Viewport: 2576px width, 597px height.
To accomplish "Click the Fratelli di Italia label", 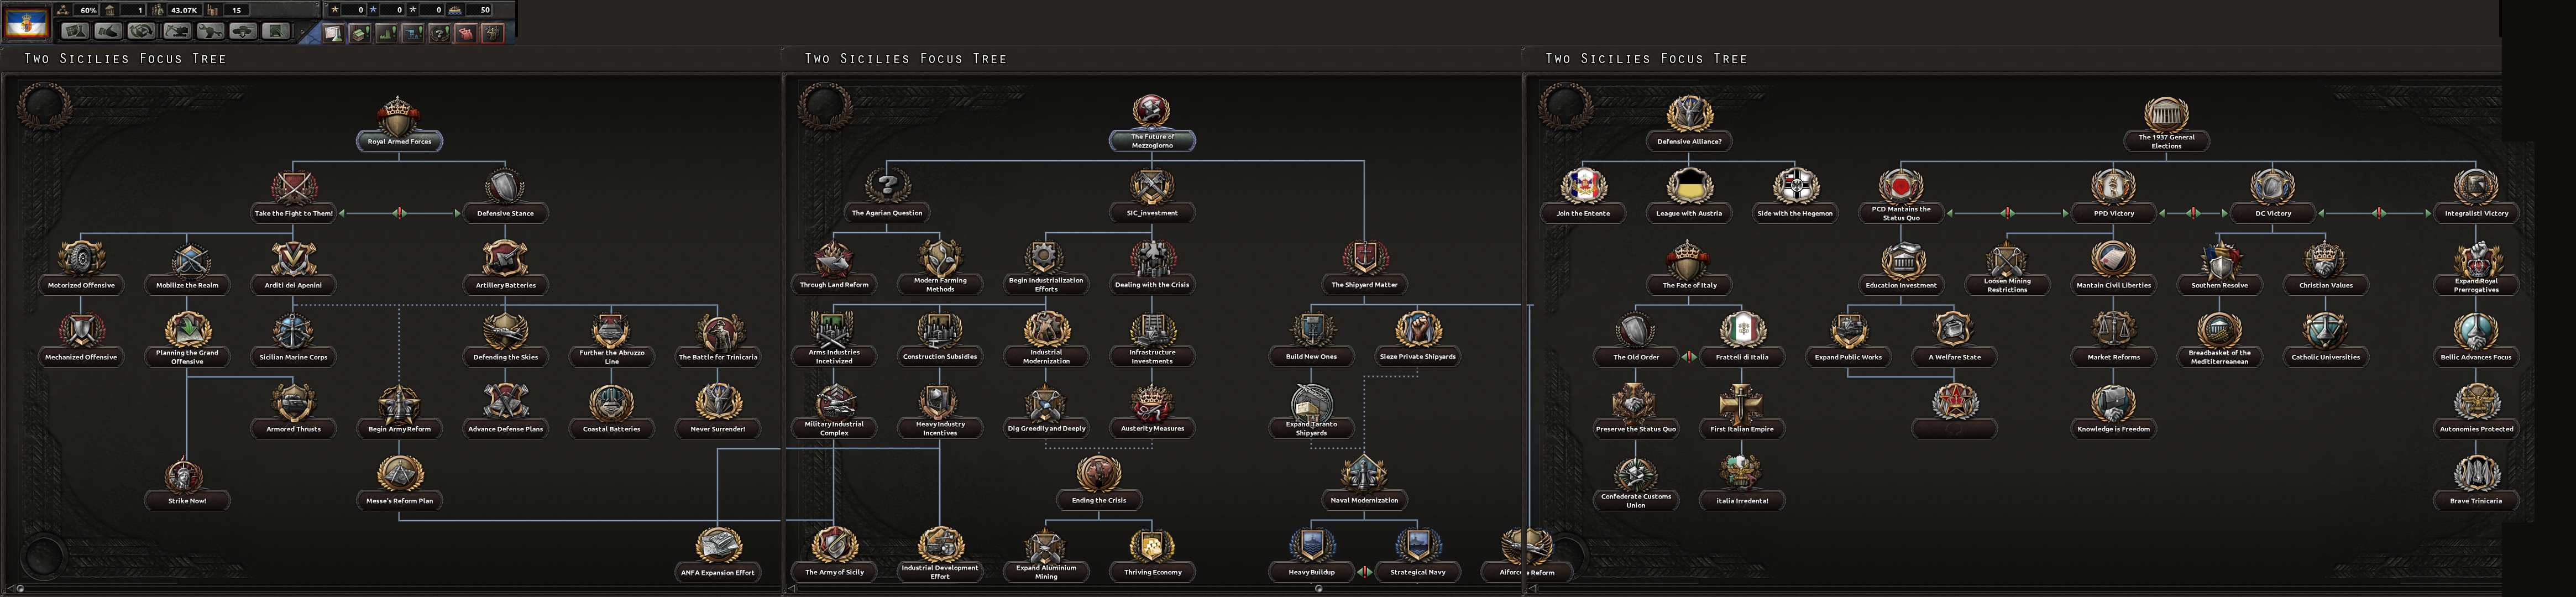I will (x=1742, y=357).
